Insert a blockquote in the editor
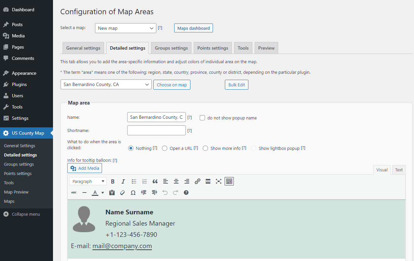Screen dimensions: 414x261 click(x=155, y=181)
